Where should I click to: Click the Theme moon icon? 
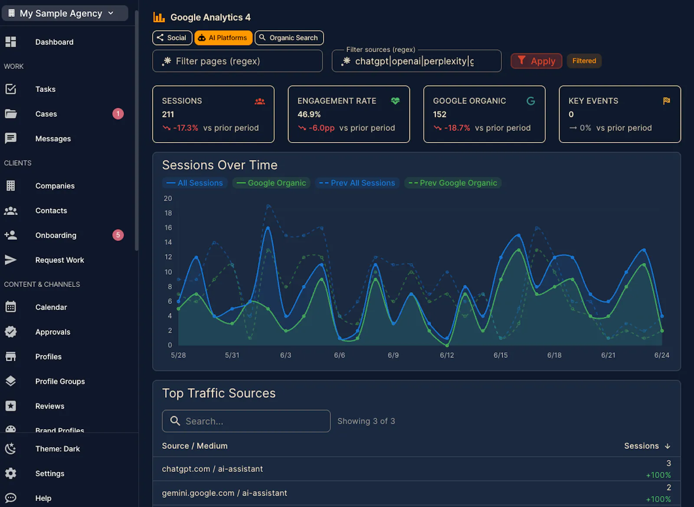pos(10,448)
